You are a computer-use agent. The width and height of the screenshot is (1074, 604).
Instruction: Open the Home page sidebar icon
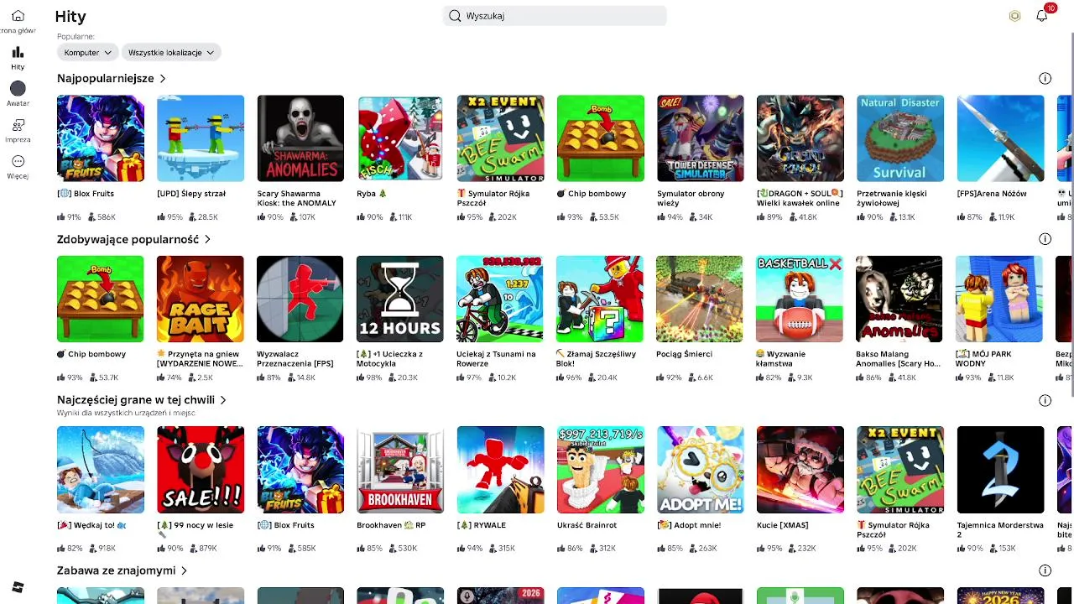tap(18, 16)
